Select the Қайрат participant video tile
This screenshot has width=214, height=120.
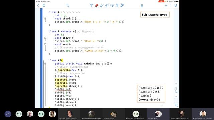click(114, 114)
